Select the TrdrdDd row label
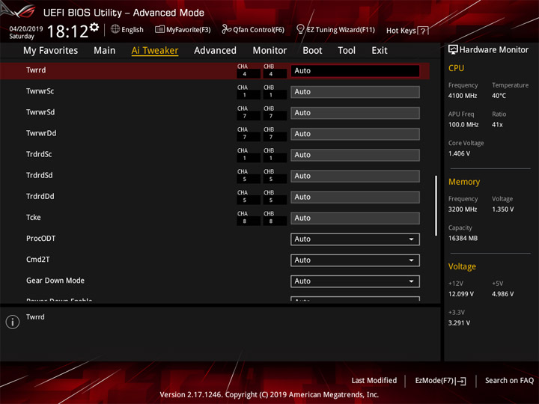This screenshot has width=539, height=404. [x=40, y=197]
